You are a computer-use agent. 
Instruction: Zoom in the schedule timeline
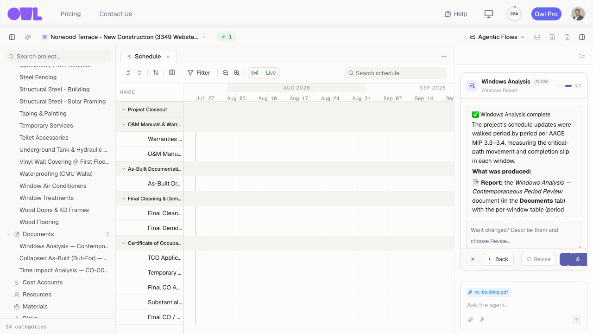(237, 73)
